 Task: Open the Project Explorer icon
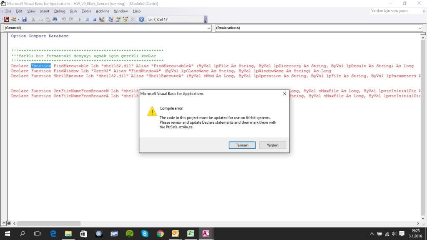(111, 20)
